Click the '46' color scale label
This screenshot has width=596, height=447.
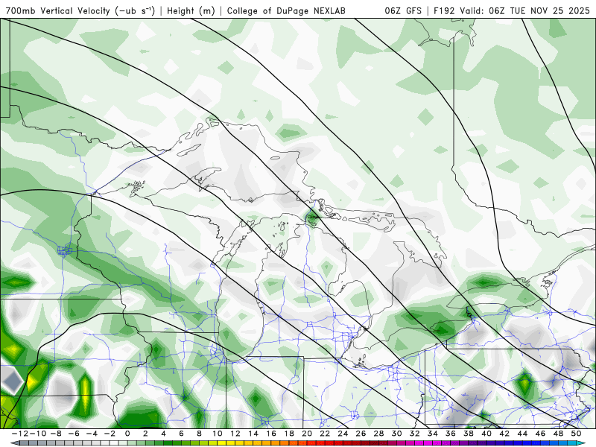pos(540,434)
